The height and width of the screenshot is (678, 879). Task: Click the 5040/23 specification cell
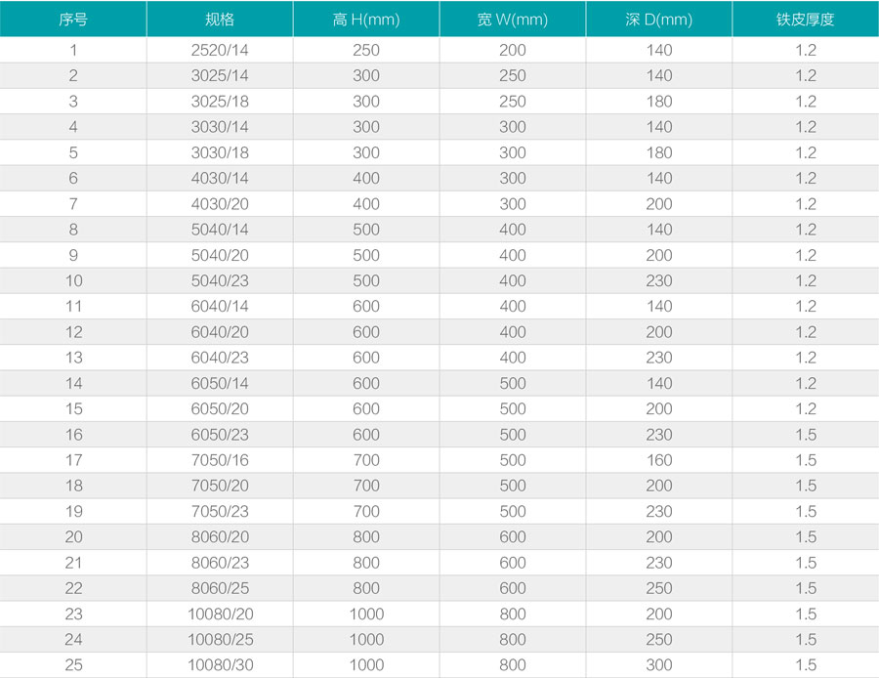click(220, 280)
